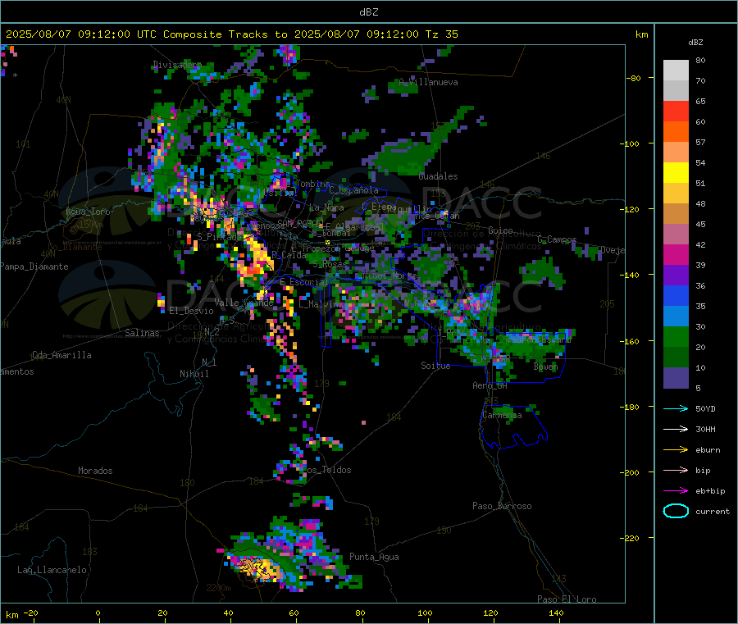Click the Cda_Amarilla place label

61,355
